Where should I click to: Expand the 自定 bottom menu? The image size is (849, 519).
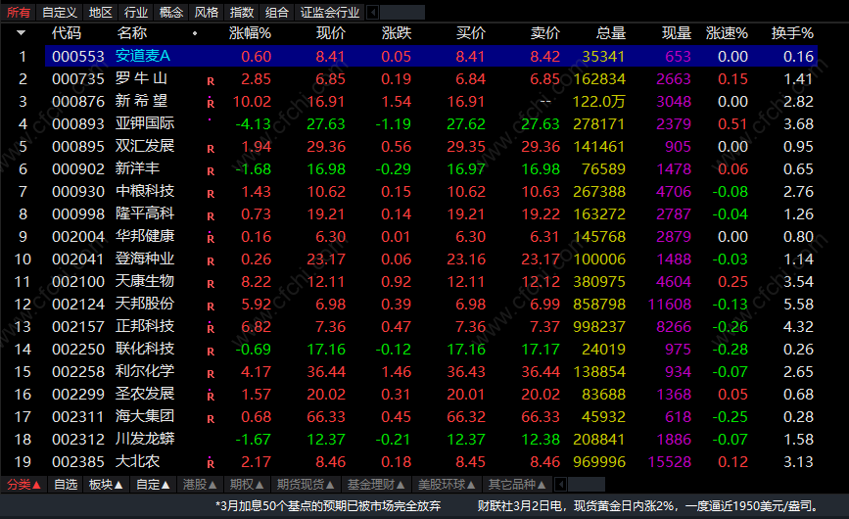(x=153, y=485)
